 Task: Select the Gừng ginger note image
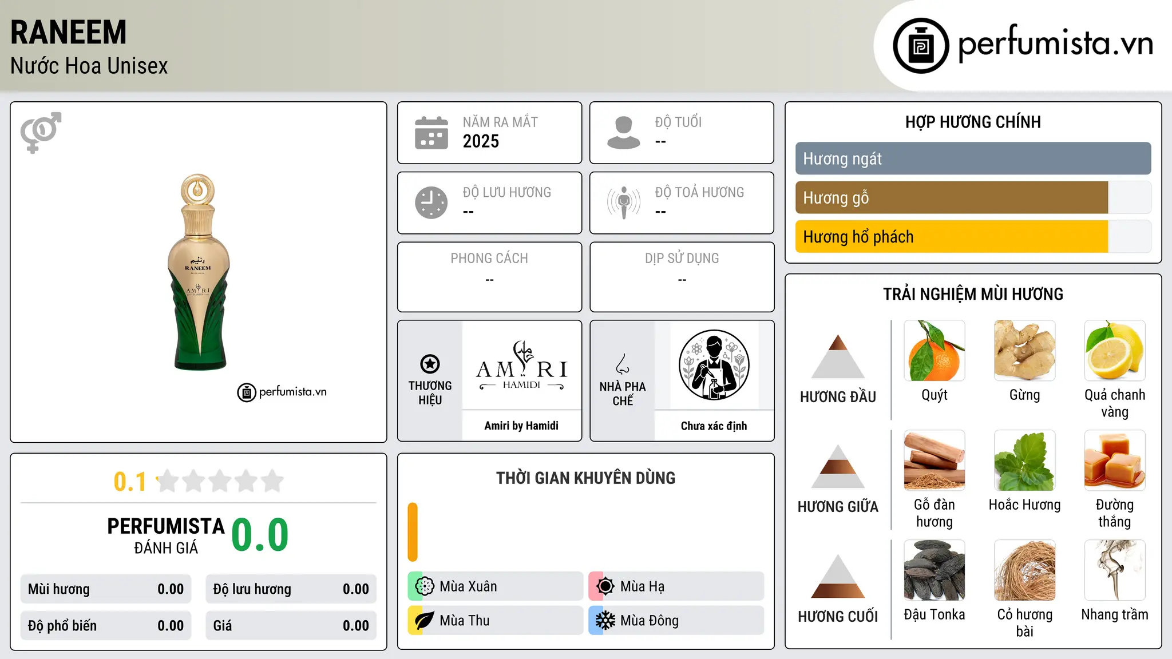(x=1025, y=351)
